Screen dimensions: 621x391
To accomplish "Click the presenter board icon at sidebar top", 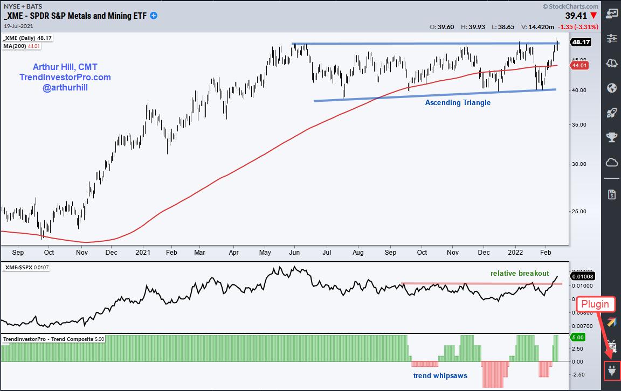I will pos(612,12).
